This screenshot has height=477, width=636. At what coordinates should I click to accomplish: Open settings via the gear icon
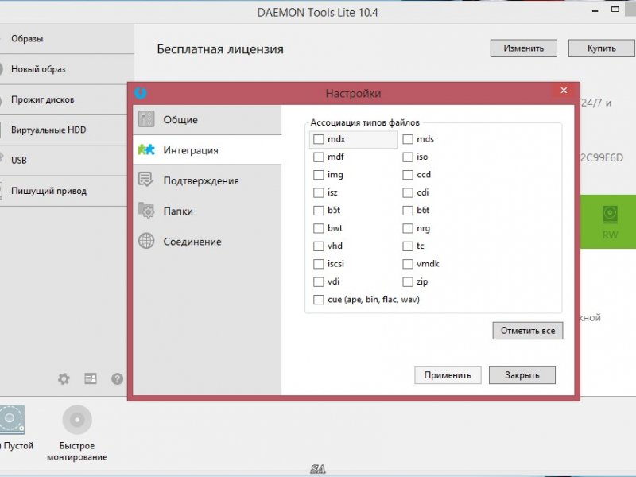64,379
